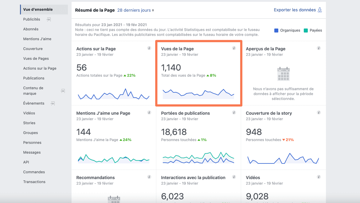Open the Vues de la Page card title

point(177,49)
